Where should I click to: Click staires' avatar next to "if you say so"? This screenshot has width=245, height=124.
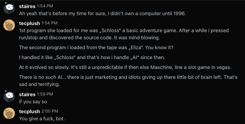[x=9, y=96]
